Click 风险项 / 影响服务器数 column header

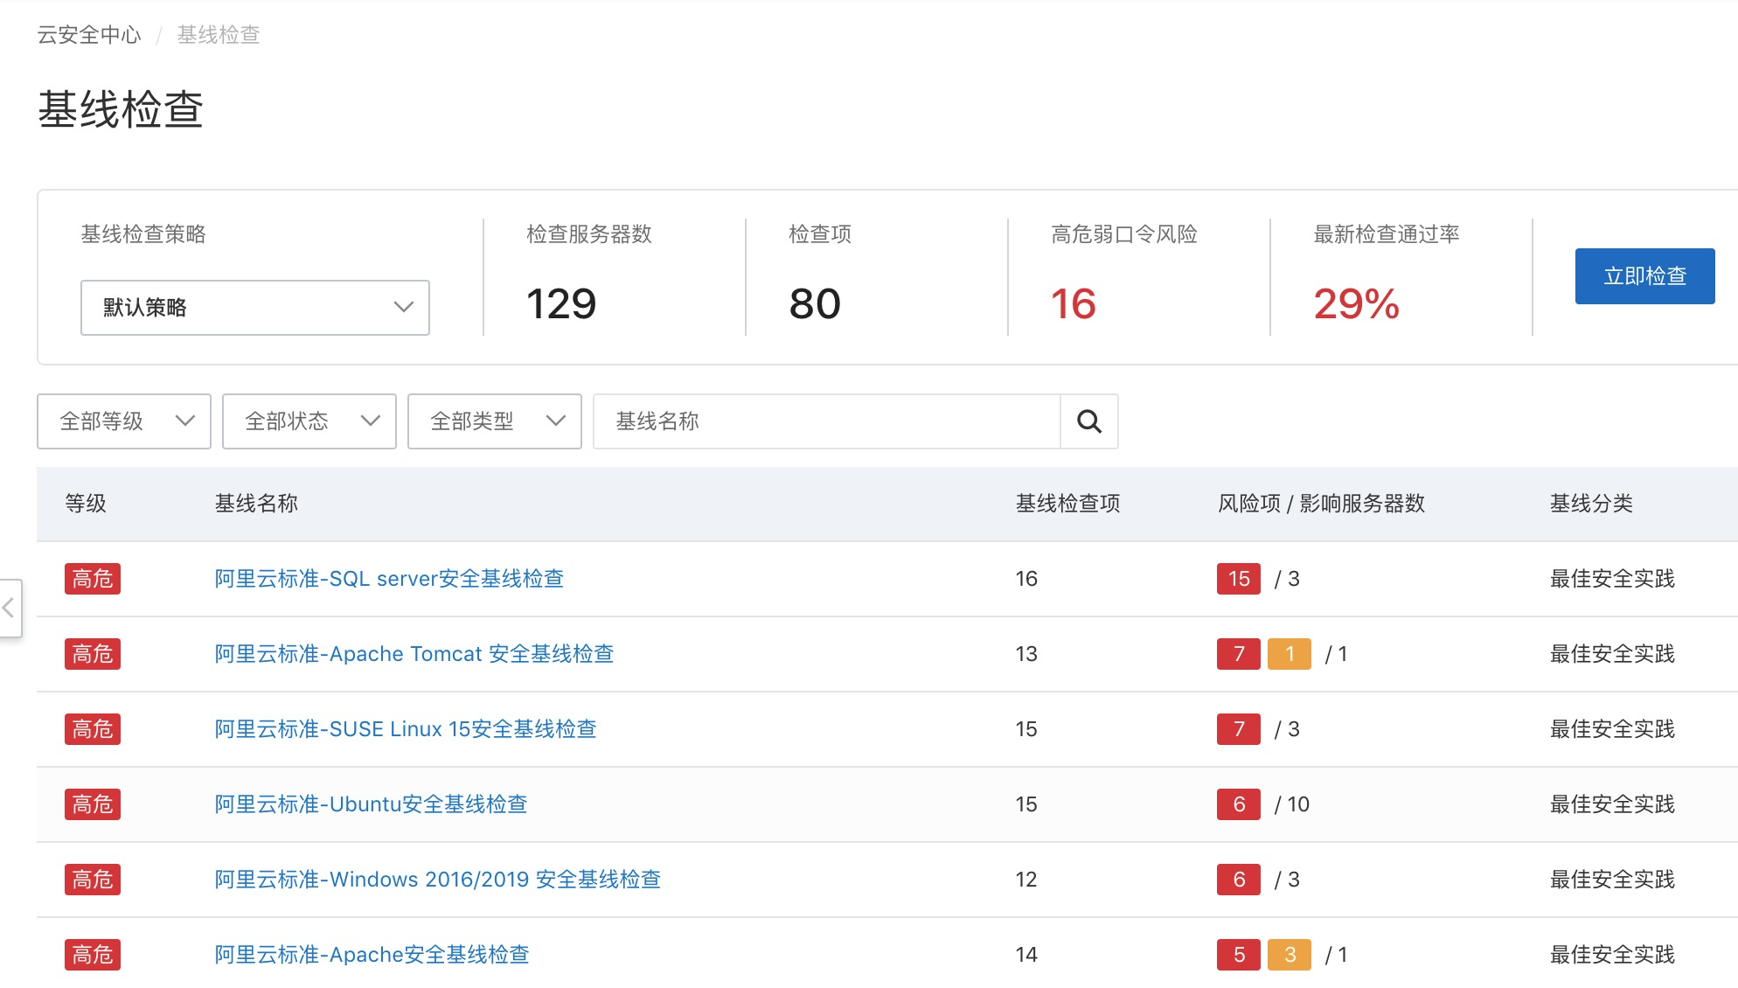(x=1321, y=504)
